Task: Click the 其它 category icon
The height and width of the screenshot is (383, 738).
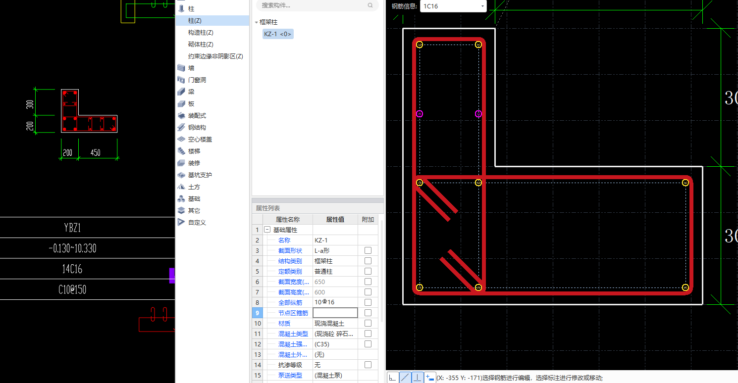Action: (181, 210)
